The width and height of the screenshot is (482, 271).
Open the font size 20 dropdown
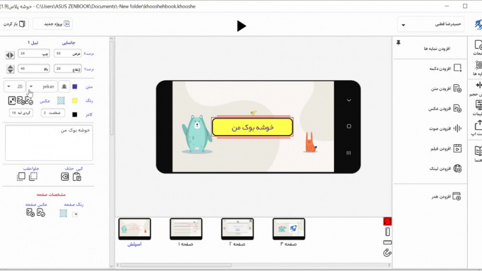click(14, 87)
